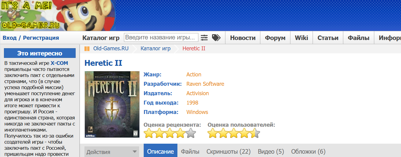Image resolution: width=401 pixels, height=157 pixels.
Task: Open the Новости menu item
Action: (x=243, y=38)
